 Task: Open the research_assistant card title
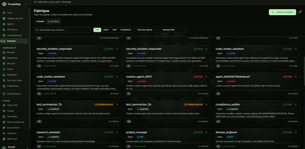point(48,132)
